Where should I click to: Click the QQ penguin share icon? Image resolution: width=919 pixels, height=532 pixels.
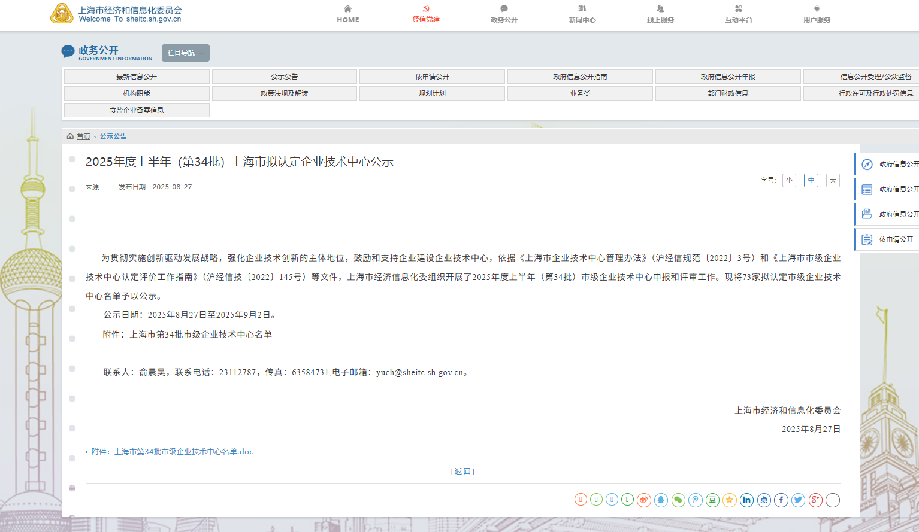click(x=661, y=500)
